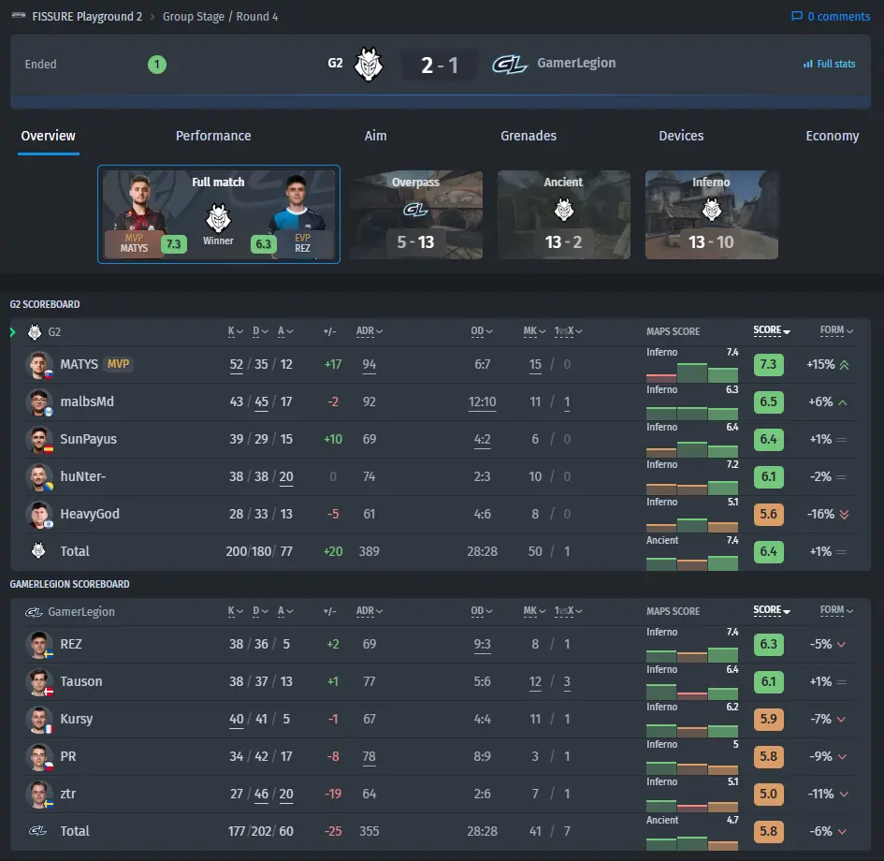Sort G2 scoreboard by ADR column
Screen dimensions: 884x861
click(370, 331)
